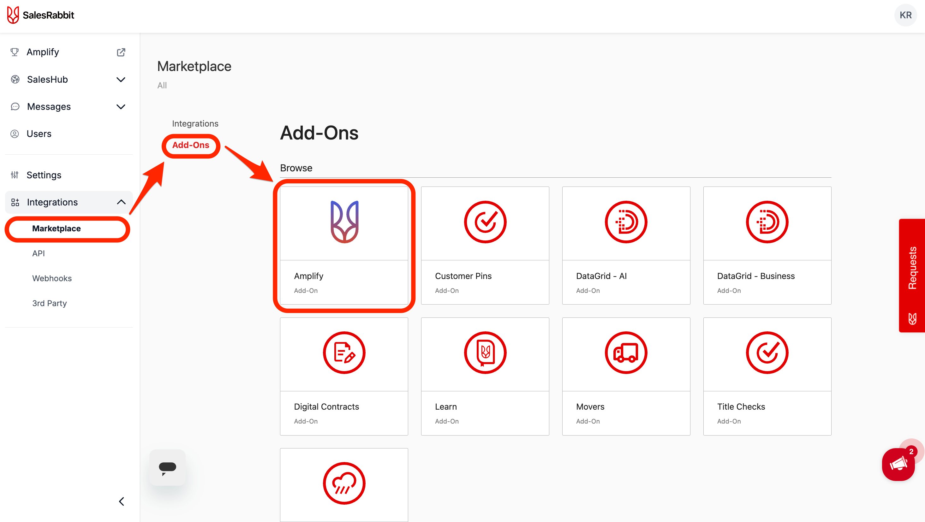
Task: Open the chat bubble widget
Action: [167, 467]
